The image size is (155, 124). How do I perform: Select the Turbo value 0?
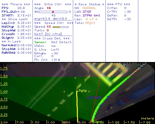(x=48, y=30)
